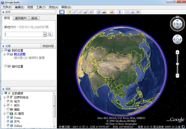
Task: Collapse the 图层 panel header
Action: (3, 88)
